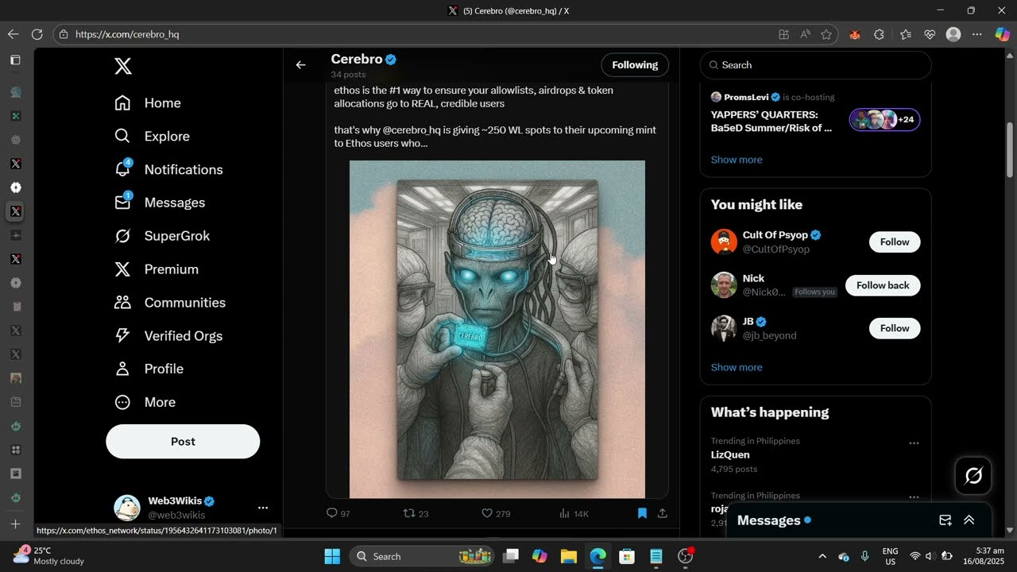Screen dimensions: 1017x572
Task: Open browser extensions puzzle icon
Action: (879, 34)
